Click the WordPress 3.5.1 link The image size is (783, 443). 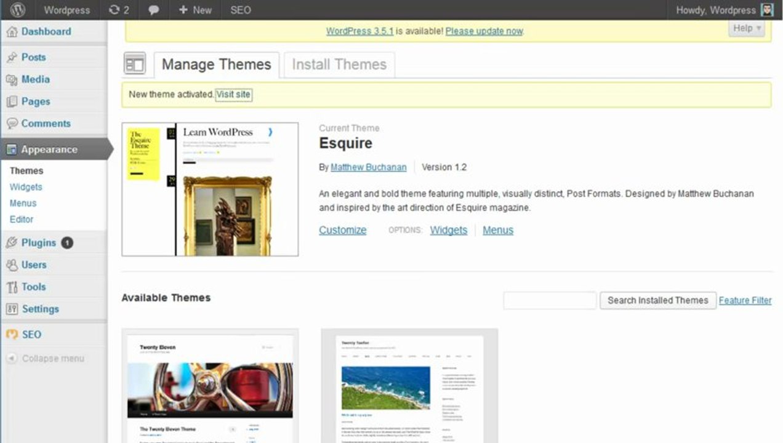pos(359,31)
